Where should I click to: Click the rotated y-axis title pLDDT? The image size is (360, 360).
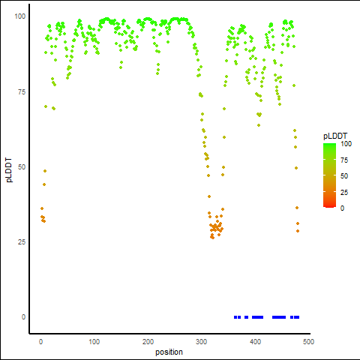tap(9, 170)
